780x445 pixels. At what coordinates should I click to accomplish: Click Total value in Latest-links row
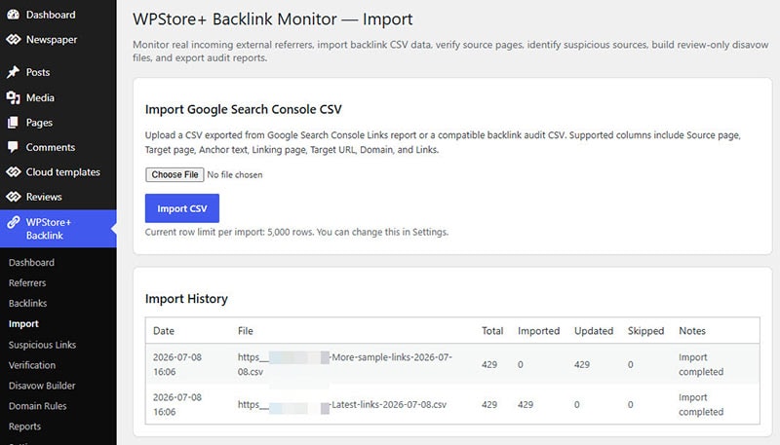[489, 405]
